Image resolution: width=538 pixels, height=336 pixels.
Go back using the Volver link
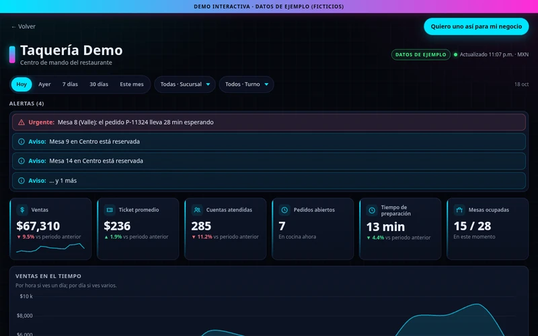[24, 26]
